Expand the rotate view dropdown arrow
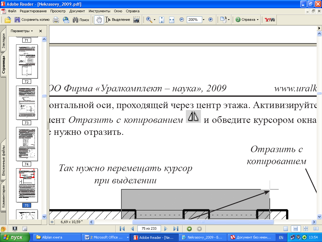 (x=229, y=20)
